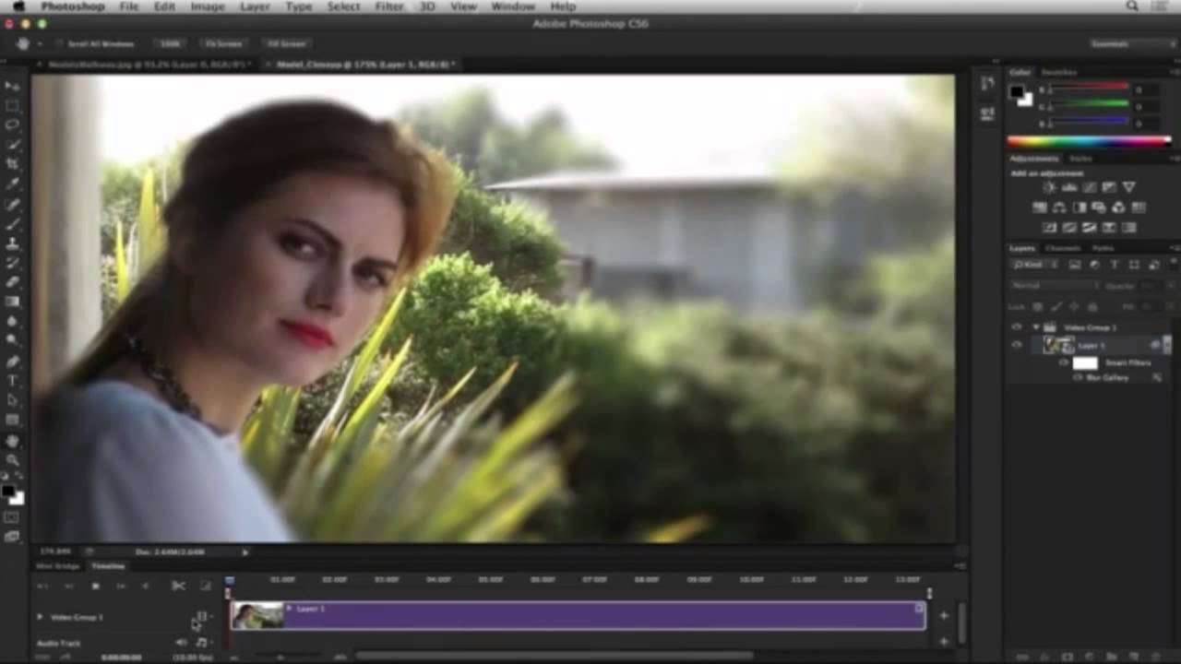1181x664 pixels.
Task: Toggle Smart Filters visibility eye
Action: click(x=1063, y=362)
